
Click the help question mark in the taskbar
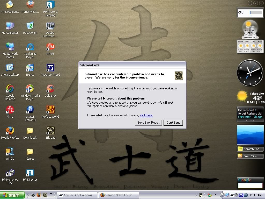[x=201, y=195]
